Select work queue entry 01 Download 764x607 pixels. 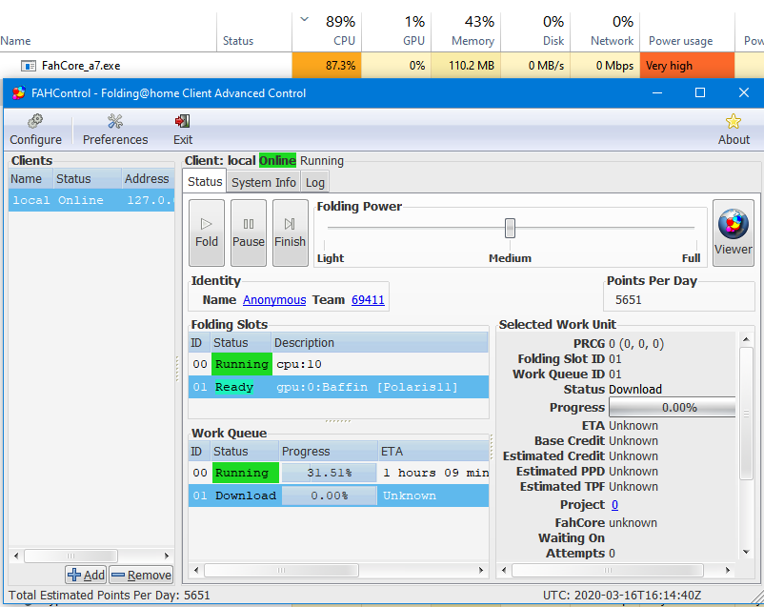point(338,496)
